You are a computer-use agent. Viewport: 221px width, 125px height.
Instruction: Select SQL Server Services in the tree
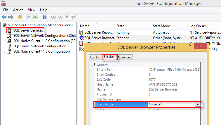(28, 30)
